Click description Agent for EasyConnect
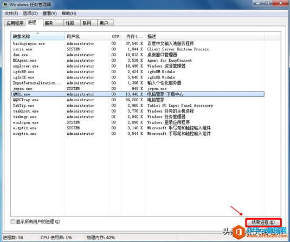The image size is (290, 242). point(170,61)
